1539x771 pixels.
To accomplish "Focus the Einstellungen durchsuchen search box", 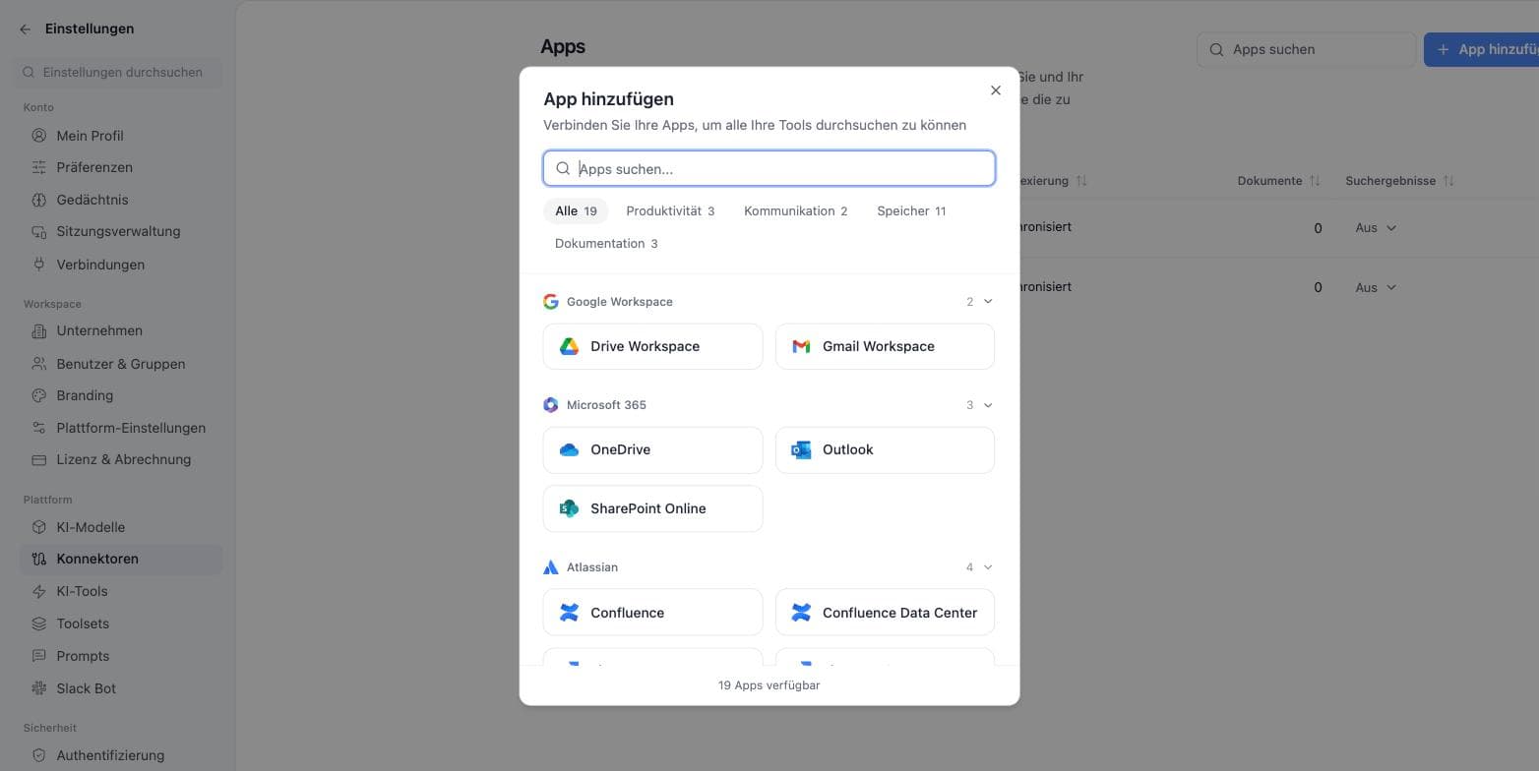I will click(120, 72).
